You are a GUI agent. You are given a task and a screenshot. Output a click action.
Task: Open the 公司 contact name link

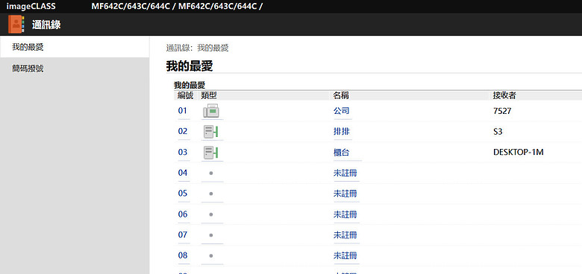342,111
